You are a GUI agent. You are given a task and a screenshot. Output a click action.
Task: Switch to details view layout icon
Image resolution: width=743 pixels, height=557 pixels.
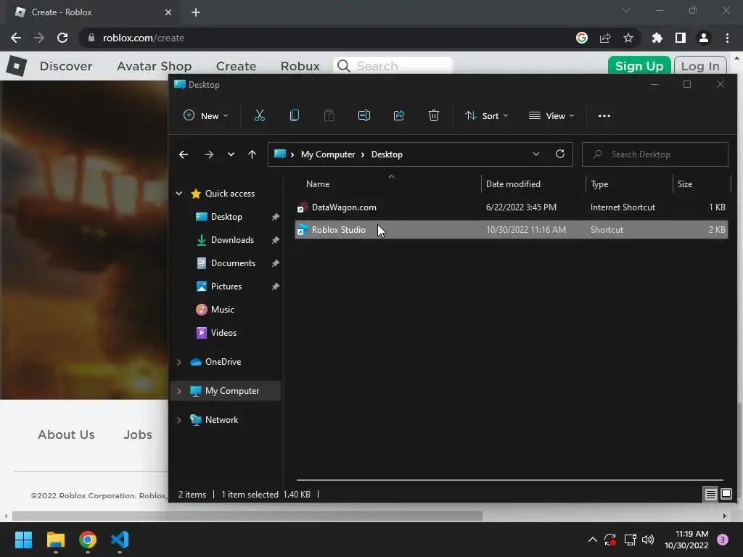point(711,495)
